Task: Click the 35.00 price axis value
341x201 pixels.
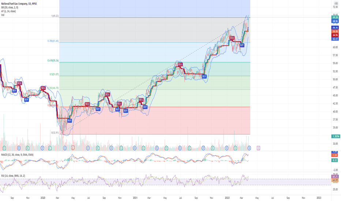Action: pyautogui.click(x=335, y=128)
